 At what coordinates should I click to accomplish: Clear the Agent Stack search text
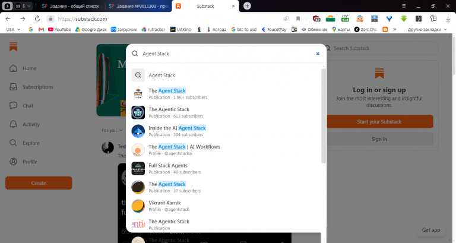(x=318, y=53)
